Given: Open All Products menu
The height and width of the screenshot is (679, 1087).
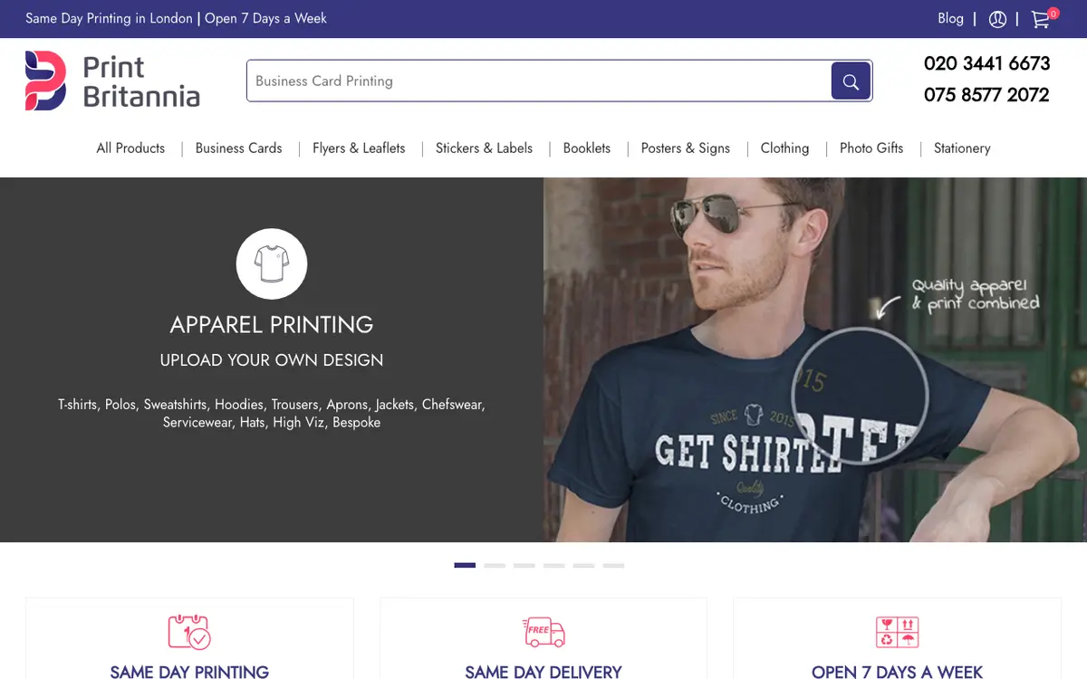Looking at the screenshot, I should click(130, 148).
